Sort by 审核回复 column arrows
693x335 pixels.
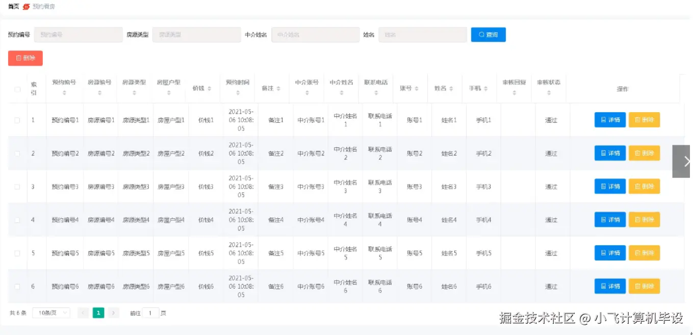click(514, 93)
